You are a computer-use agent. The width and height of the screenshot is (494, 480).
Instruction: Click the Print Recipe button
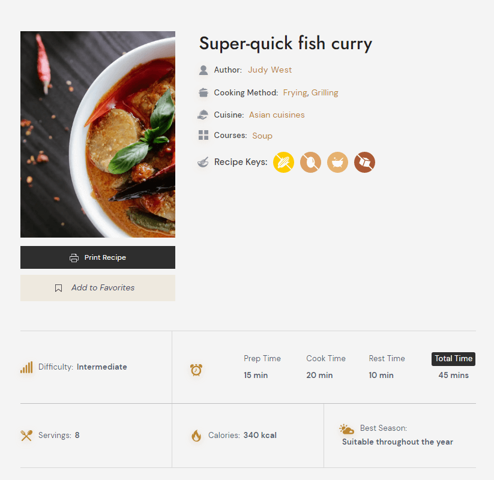coord(98,257)
